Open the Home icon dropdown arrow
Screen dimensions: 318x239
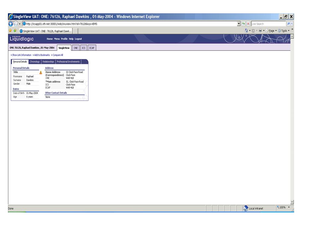tap(250, 31)
